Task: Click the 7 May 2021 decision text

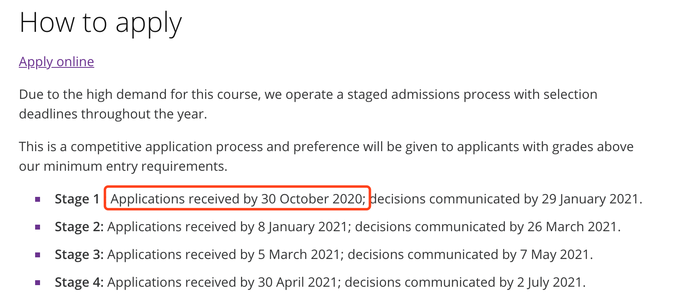Action: (554, 254)
